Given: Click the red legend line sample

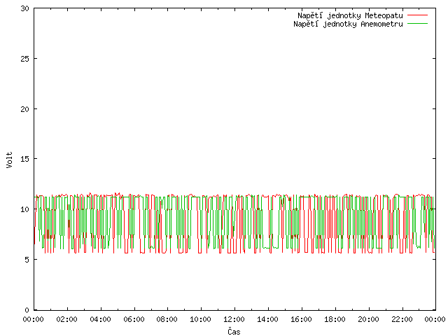Looking at the screenshot, I should tap(417, 15).
